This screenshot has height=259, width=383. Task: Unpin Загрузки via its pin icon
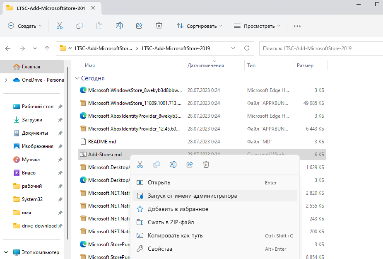pyautogui.click(x=60, y=120)
